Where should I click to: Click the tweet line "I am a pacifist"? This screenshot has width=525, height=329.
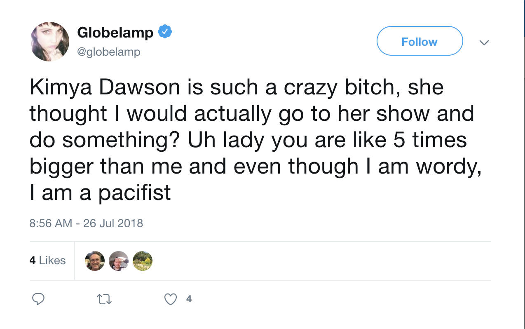click(100, 193)
